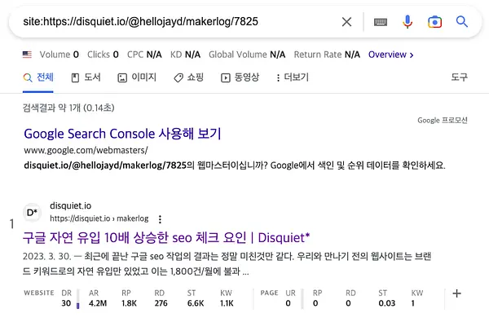Click the D* disquiet favicon
The width and height of the screenshot is (489, 322).
32,213
